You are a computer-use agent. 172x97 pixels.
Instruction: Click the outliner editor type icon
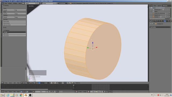coord(151,6)
